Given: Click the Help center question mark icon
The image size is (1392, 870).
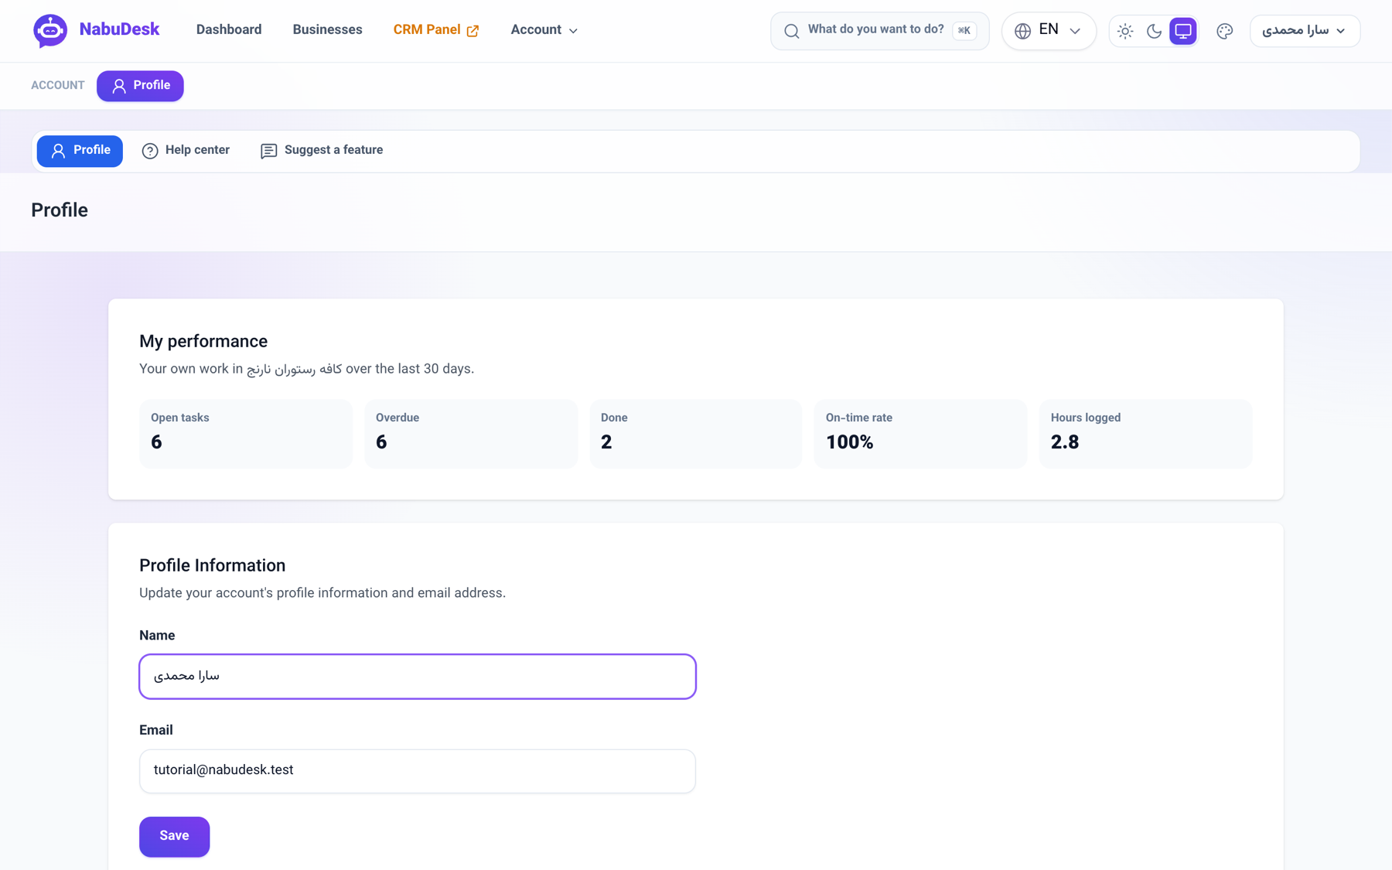Looking at the screenshot, I should (x=150, y=152).
